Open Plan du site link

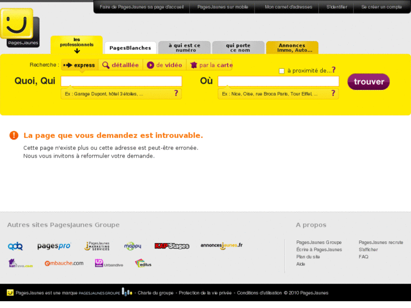coord(308,257)
